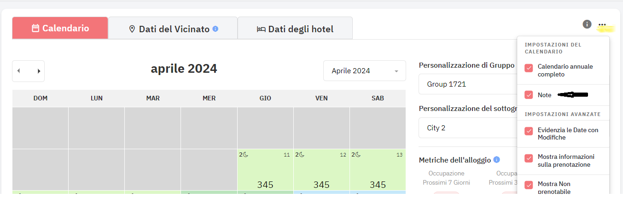The image size is (623, 204).
Task: Click info icon next to Metriche dell'alloggio
Action: (x=496, y=160)
